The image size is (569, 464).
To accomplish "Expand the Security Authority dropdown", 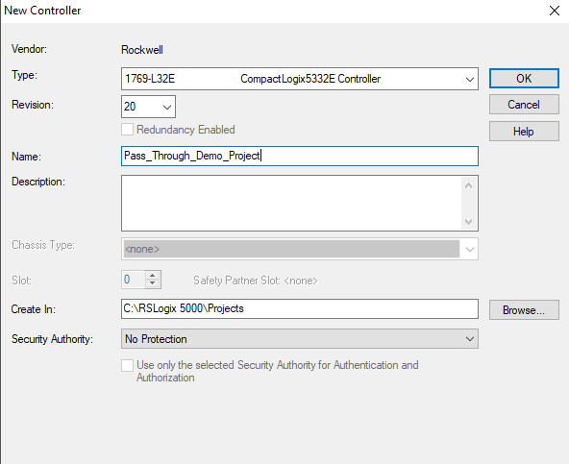I will [470, 339].
